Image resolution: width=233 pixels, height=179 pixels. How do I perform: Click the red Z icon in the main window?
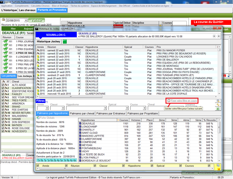click(x=225, y=76)
